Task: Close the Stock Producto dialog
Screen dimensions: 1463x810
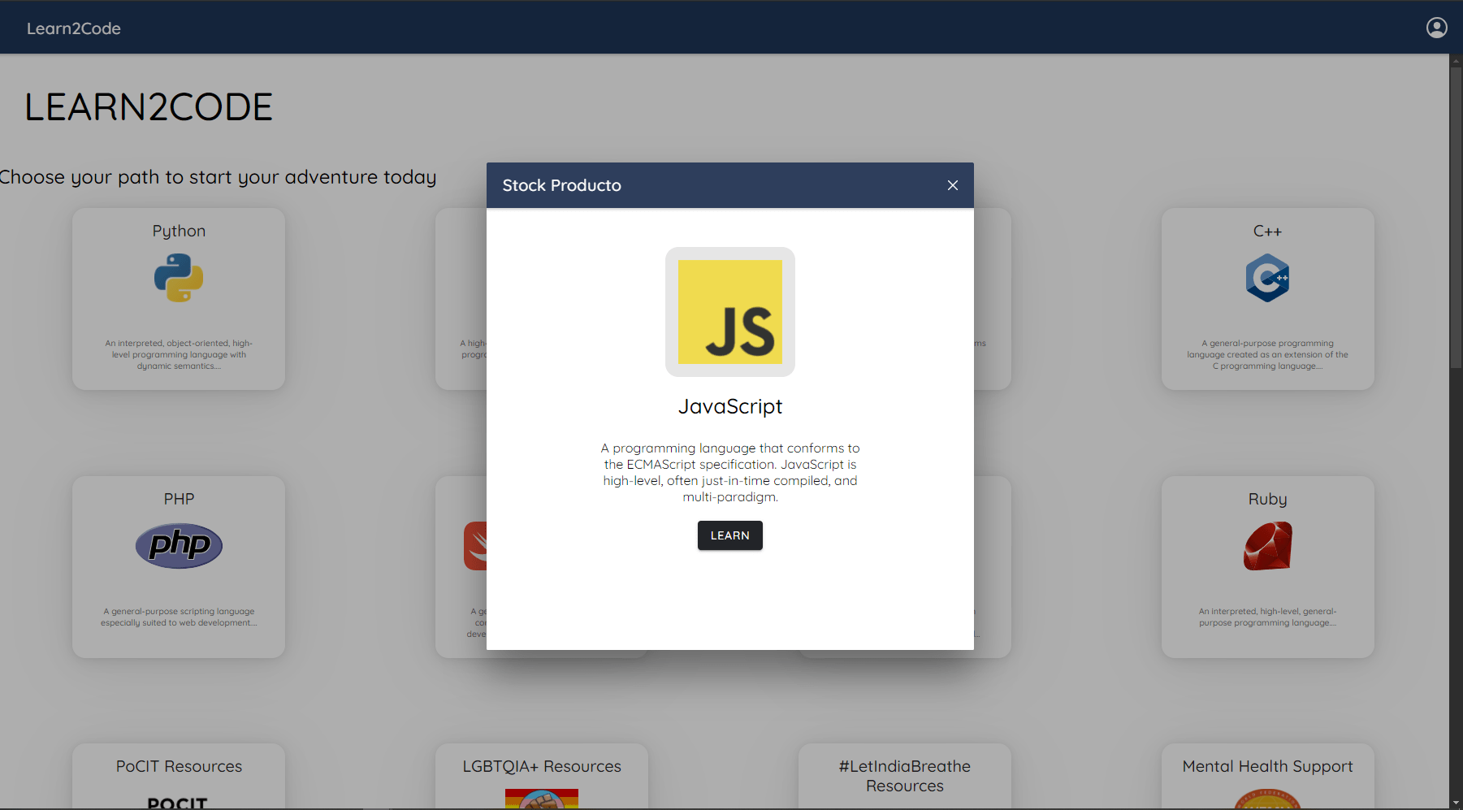Action: [x=953, y=185]
